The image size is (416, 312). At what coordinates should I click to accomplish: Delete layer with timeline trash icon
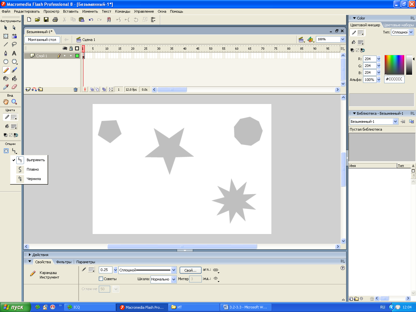point(76,89)
